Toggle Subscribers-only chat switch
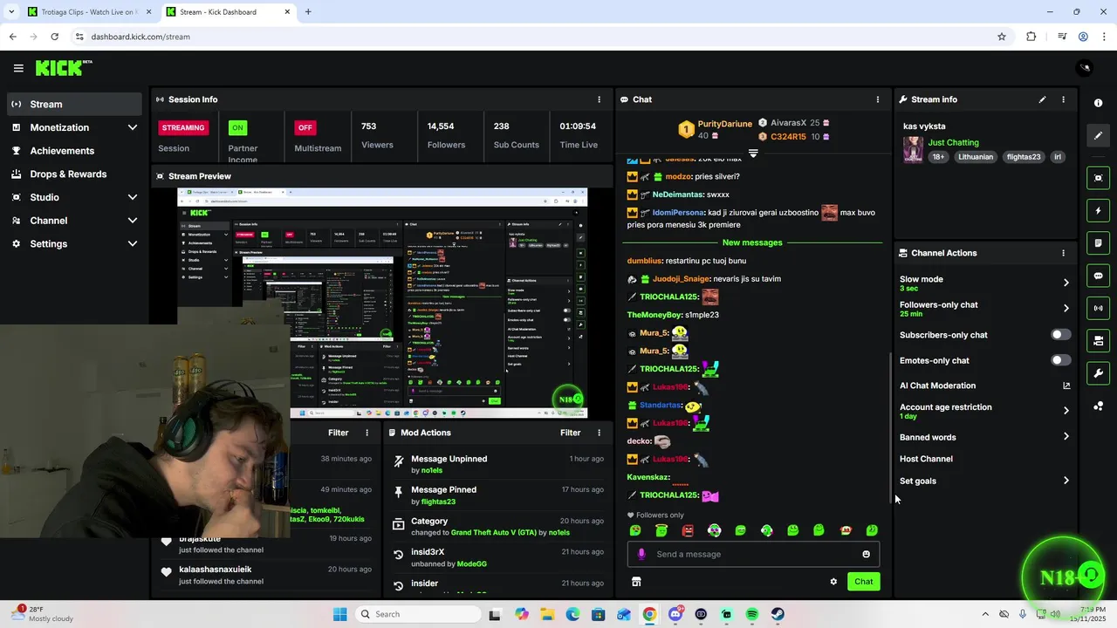 1061,335
